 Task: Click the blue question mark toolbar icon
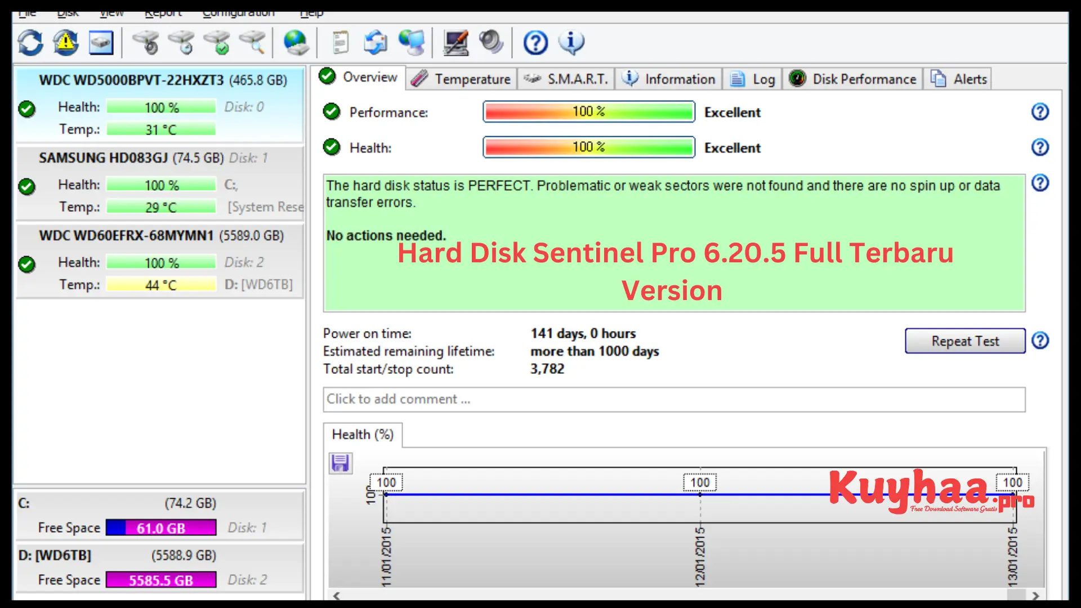[535, 43]
